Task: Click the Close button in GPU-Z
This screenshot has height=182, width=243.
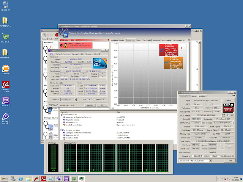Action: 230,161
